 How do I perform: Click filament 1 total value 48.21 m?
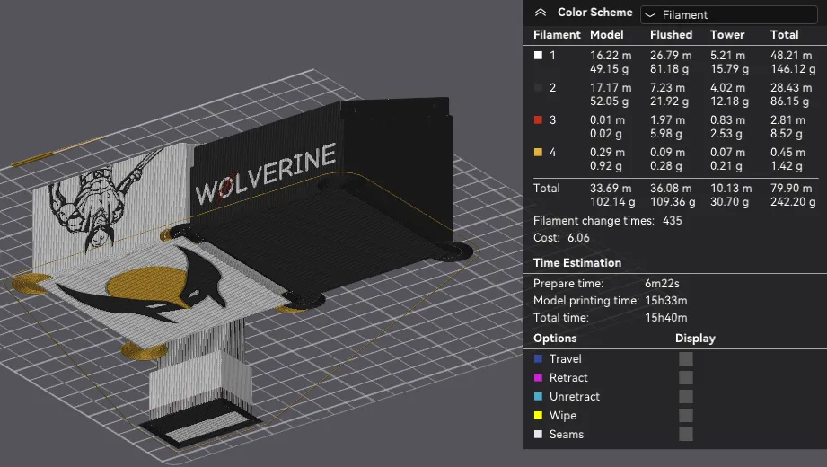pyautogui.click(x=790, y=56)
